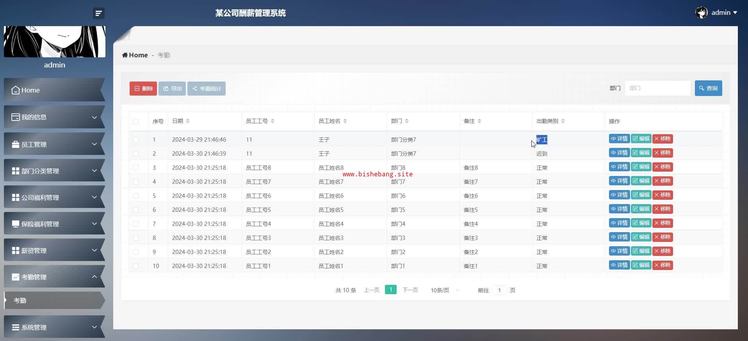Click the 部门 search input field
The width and height of the screenshot is (748, 341).
click(x=657, y=88)
